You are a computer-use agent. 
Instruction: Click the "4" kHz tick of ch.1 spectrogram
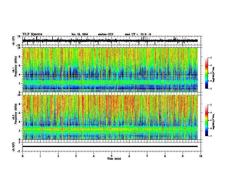(x=20, y=75)
